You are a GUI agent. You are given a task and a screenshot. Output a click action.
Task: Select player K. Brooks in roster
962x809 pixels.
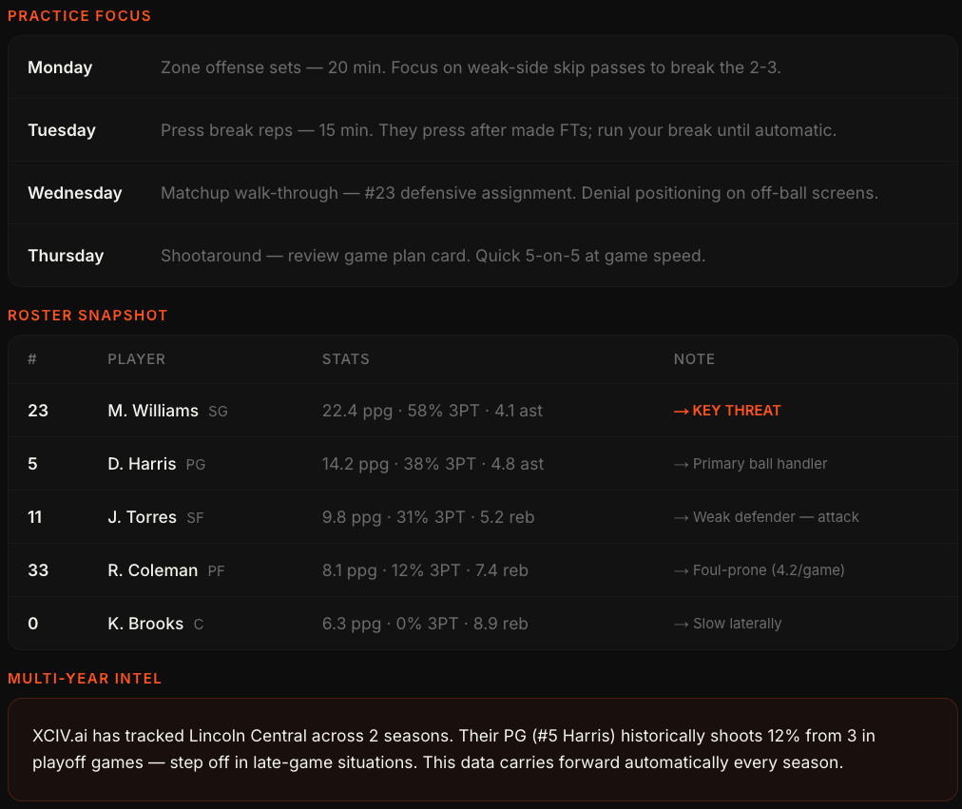145,624
